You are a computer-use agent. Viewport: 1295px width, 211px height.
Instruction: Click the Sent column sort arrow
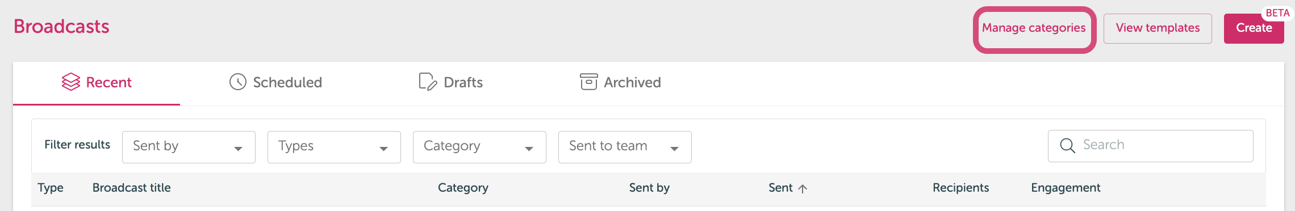pos(803,189)
